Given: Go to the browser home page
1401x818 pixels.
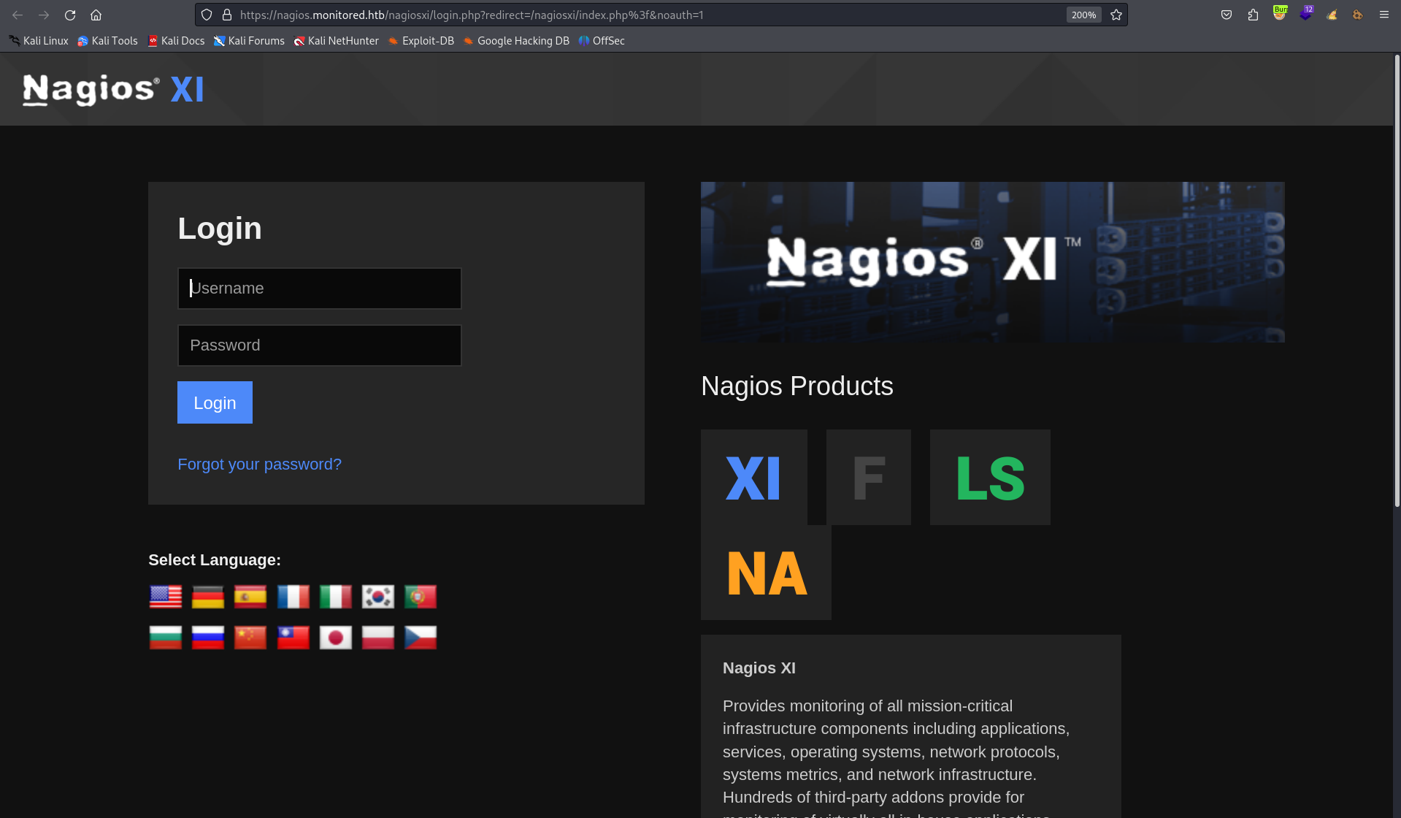Looking at the screenshot, I should 96,15.
